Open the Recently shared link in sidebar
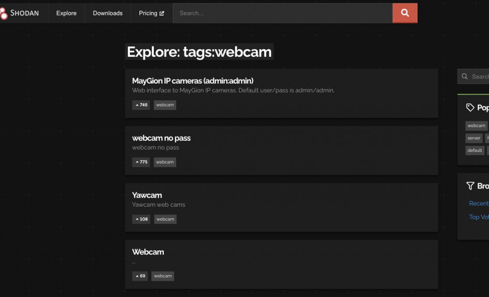This screenshot has height=297, width=489. (479, 203)
